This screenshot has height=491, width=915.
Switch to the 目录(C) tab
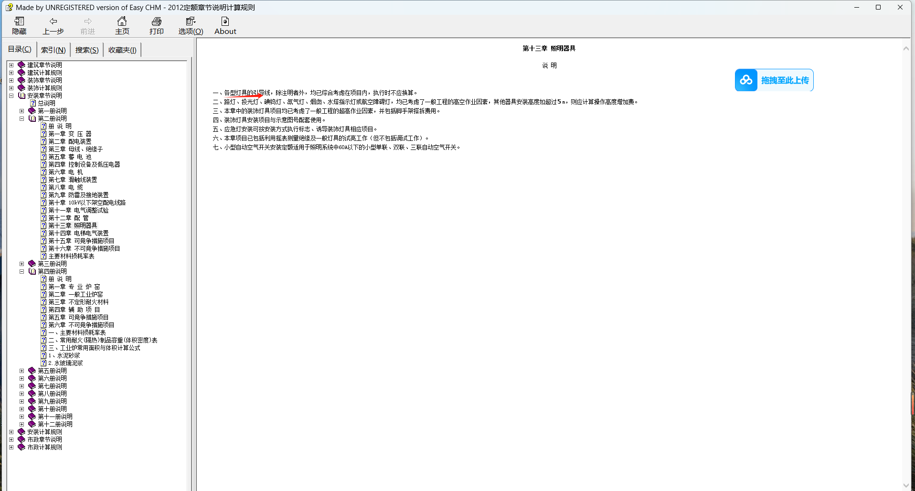(x=20, y=49)
